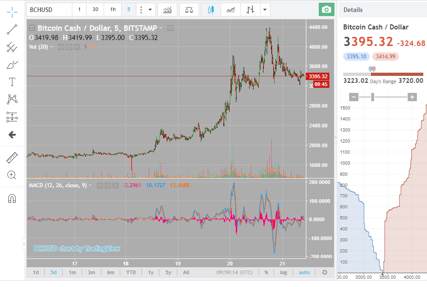The image size is (427, 287).
Task: Switch to the 1y range tab
Action: (x=150, y=272)
